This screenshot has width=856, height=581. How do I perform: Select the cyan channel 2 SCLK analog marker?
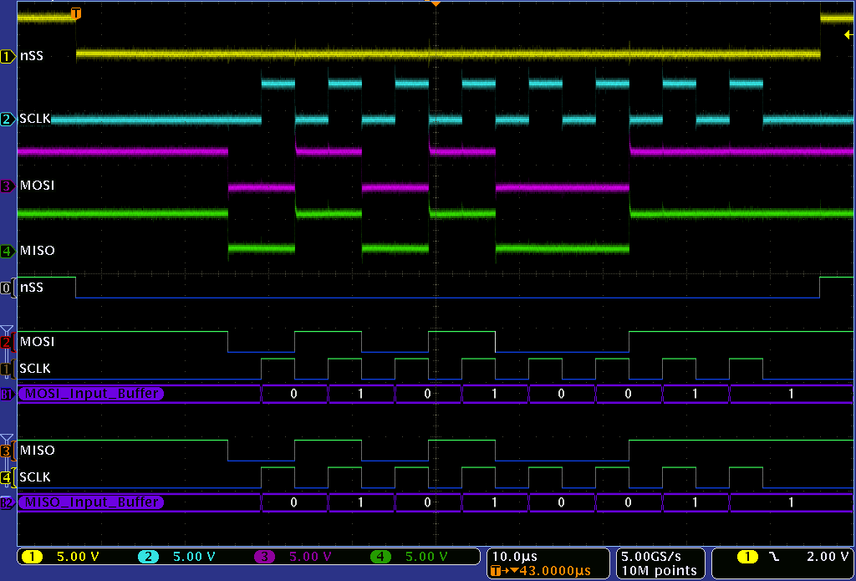(8, 120)
